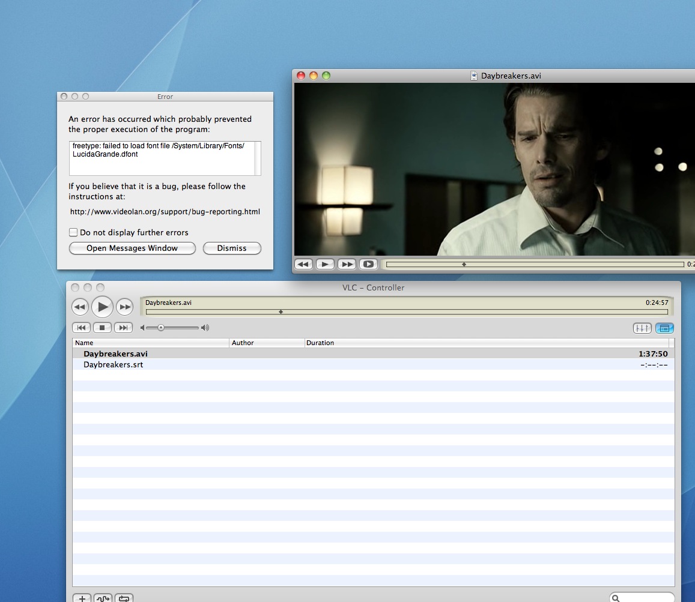
Task: Click the volume slider knob
Action: (x=161, y=328)
